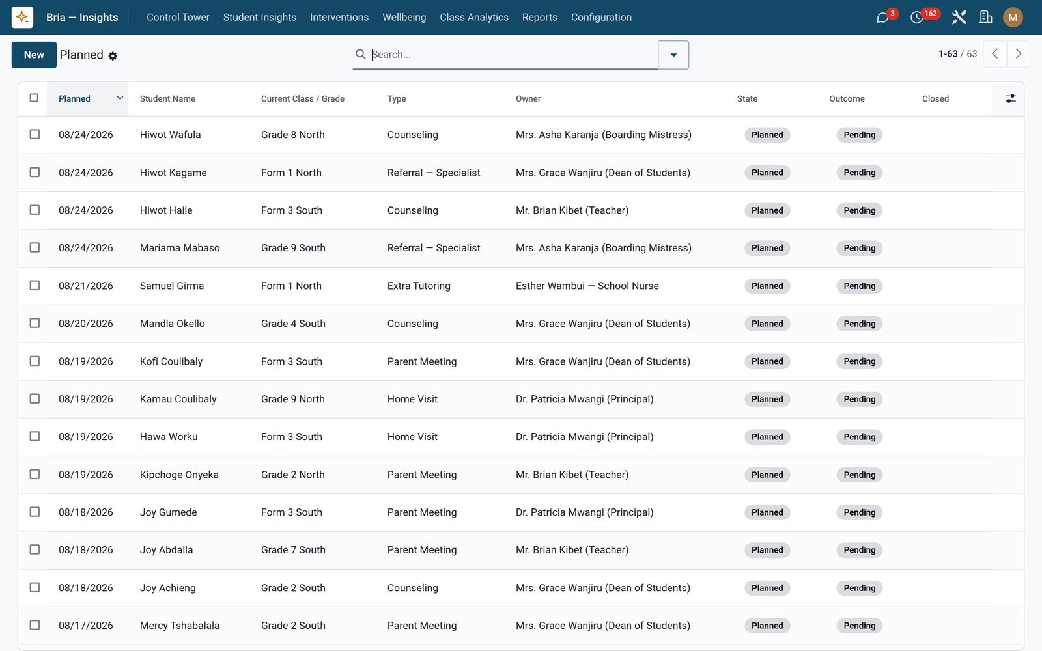The width and height of the screenshot is (1042, 651).
Task: Open the Interventions menu
Action: click(x=339, y=18)
